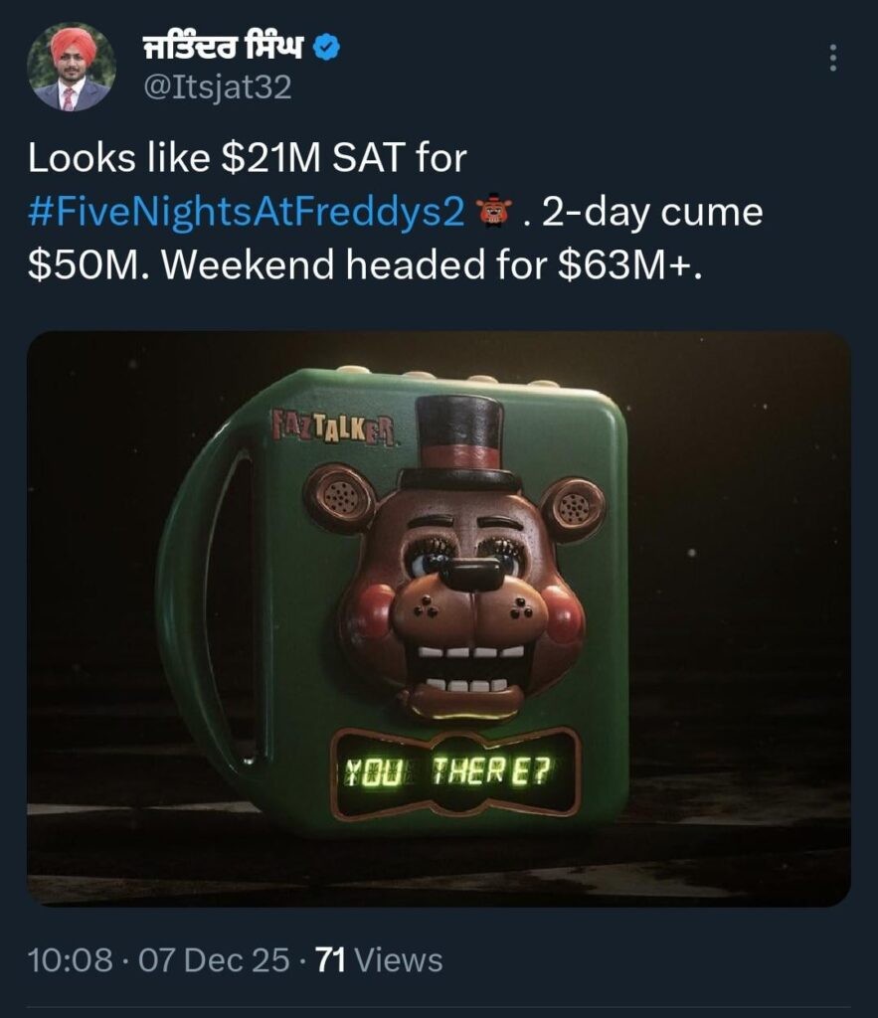Visit the @Itsjat32 handle link
878x1018 pixels.
click(218, 88)
